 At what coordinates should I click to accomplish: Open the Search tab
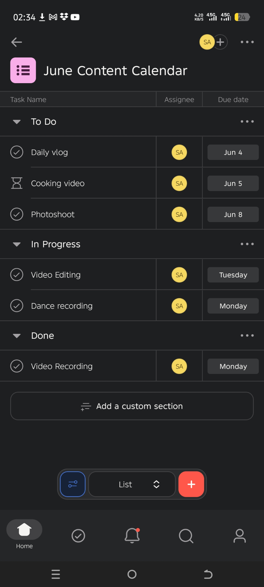coord(186,536)
